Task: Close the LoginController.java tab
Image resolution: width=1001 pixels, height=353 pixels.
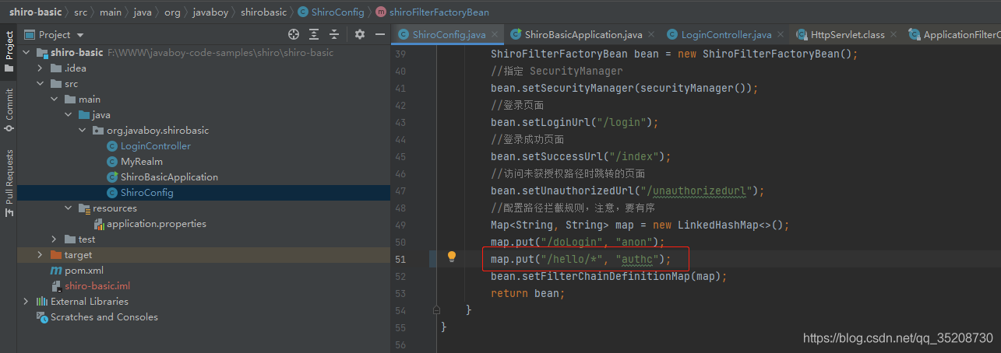Action: [781, 35]
